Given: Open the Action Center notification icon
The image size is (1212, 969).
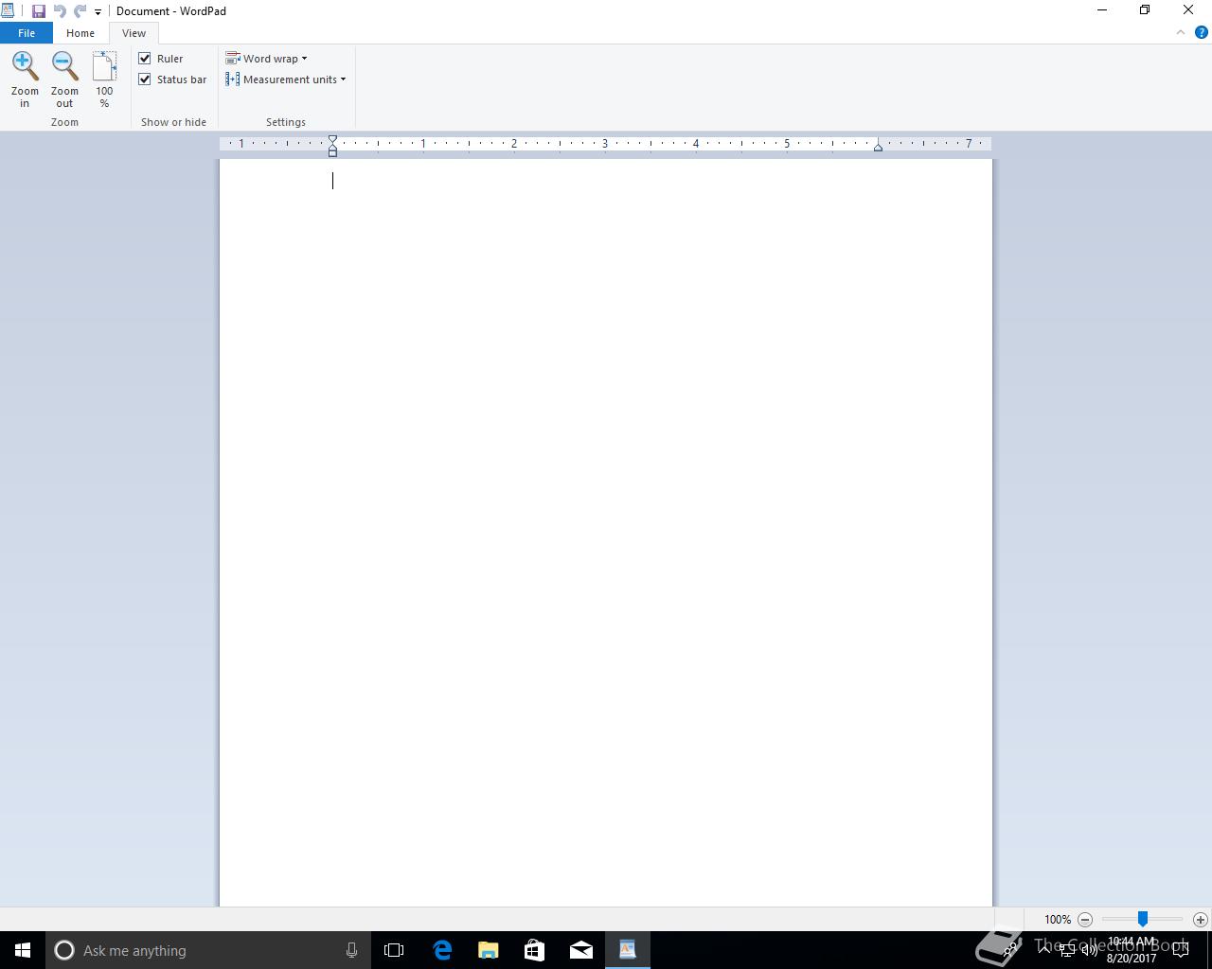Looking at the screenshot, I should click(x=1181, y=950).
